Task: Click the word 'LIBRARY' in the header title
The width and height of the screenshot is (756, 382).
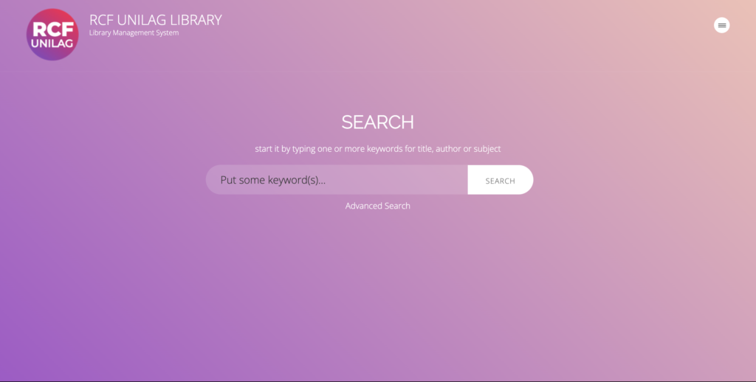Action: (195, 20)
